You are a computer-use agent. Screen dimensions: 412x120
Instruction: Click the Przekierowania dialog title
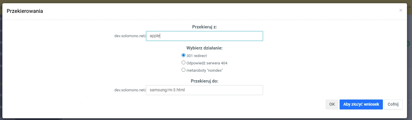[x=25, y=11]
